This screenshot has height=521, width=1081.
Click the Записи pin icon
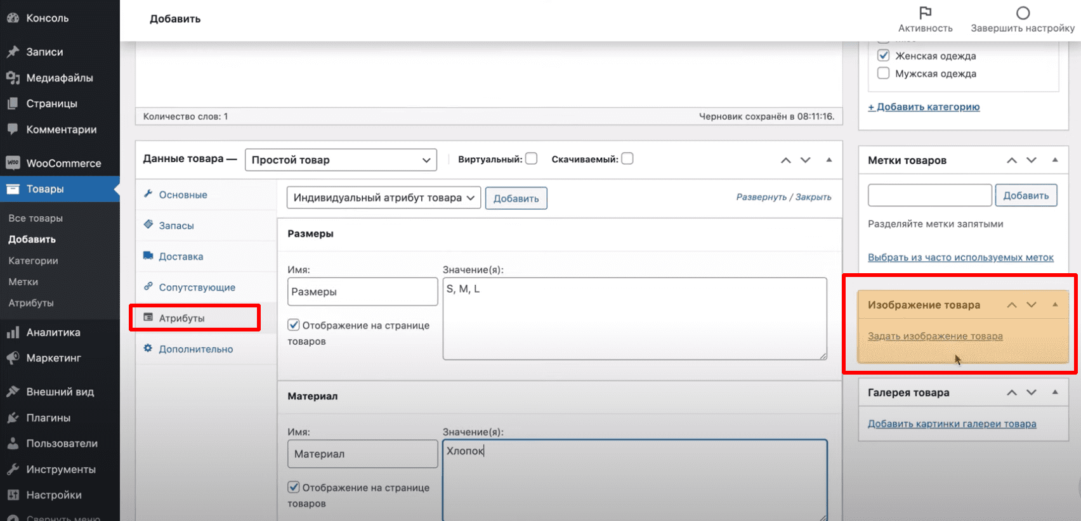(13, 52)
